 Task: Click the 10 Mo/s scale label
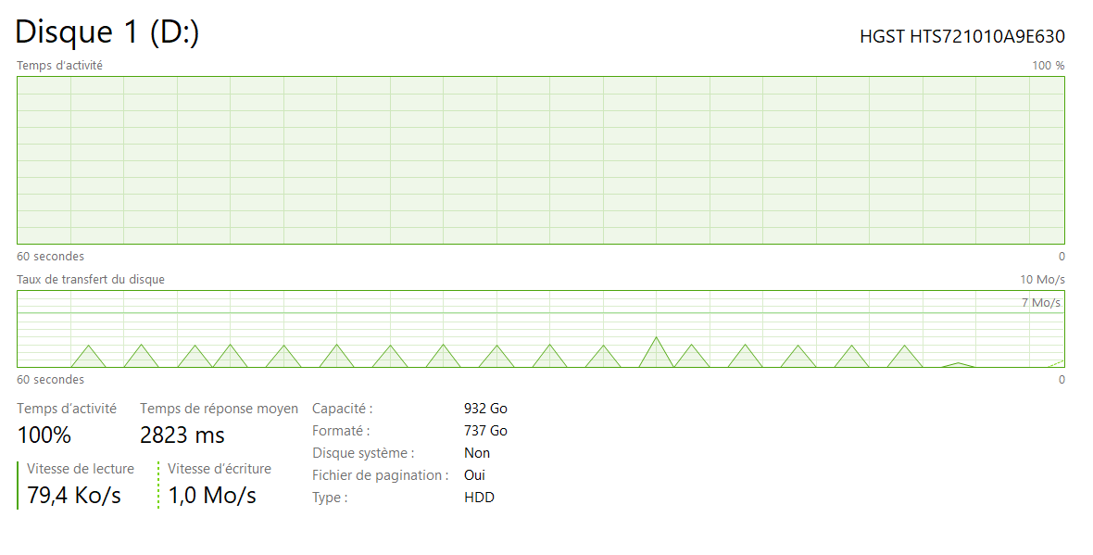click(1042, 279)
